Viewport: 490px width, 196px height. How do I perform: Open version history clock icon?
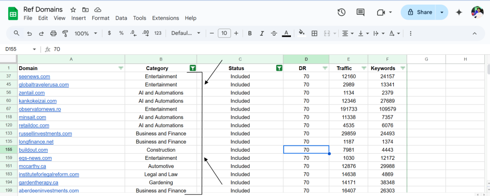(x=342, y=12)
